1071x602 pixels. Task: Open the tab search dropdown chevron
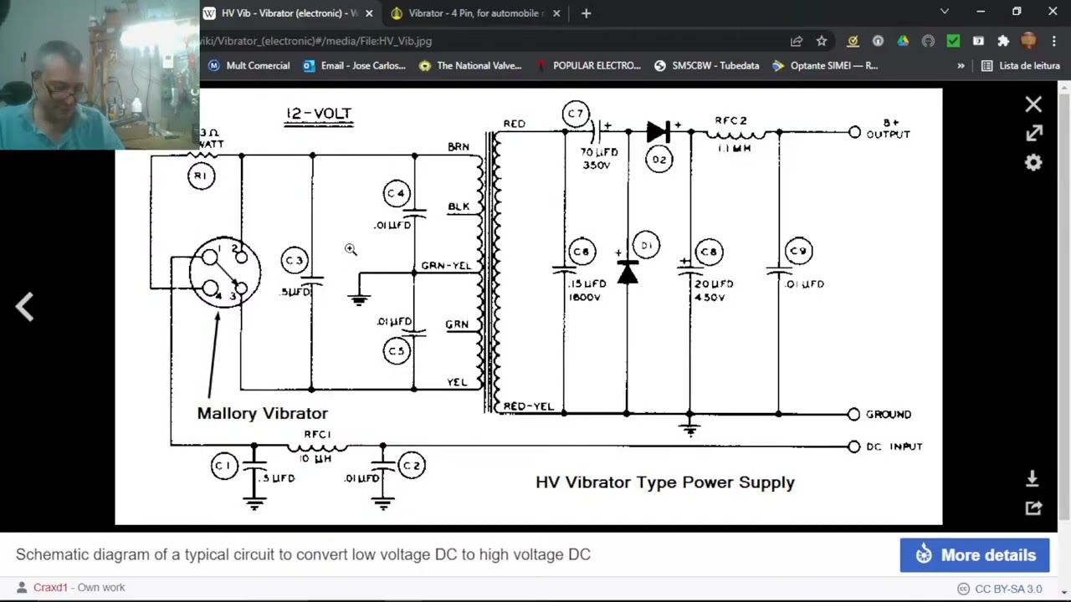(945, 12)
